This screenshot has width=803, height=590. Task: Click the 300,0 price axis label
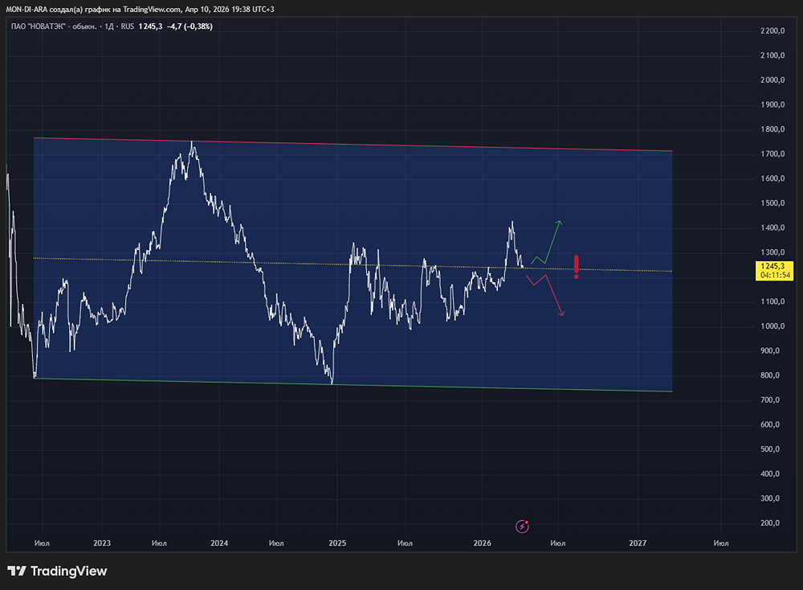coord(770,498)
